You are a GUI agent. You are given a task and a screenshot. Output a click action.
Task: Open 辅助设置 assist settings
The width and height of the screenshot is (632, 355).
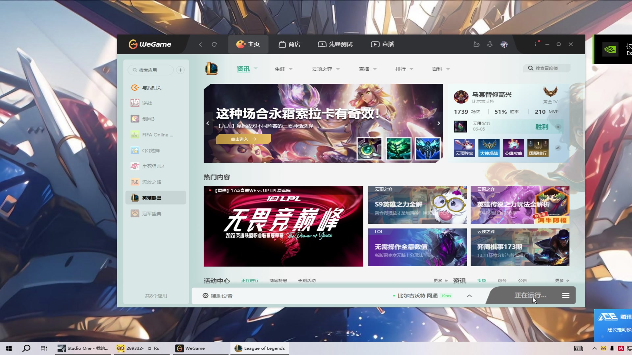coord(218,296)
